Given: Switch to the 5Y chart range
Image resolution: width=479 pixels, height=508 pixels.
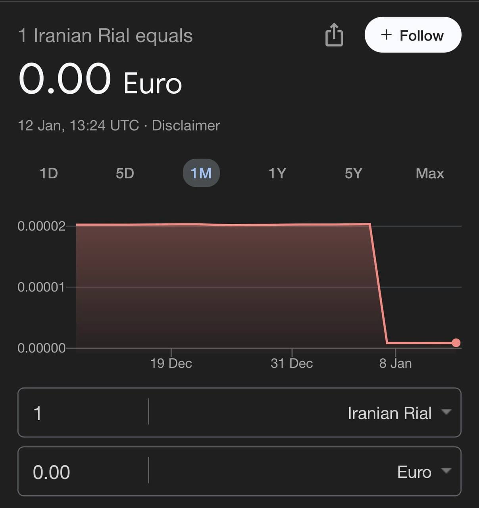Looking at the screenshot, I should 353,173.
